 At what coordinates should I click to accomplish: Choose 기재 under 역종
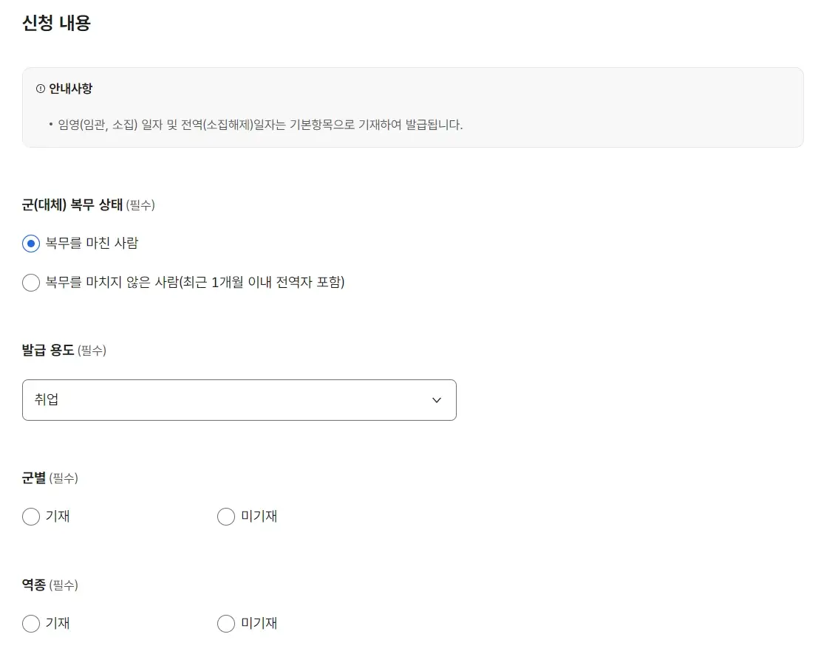30,624
